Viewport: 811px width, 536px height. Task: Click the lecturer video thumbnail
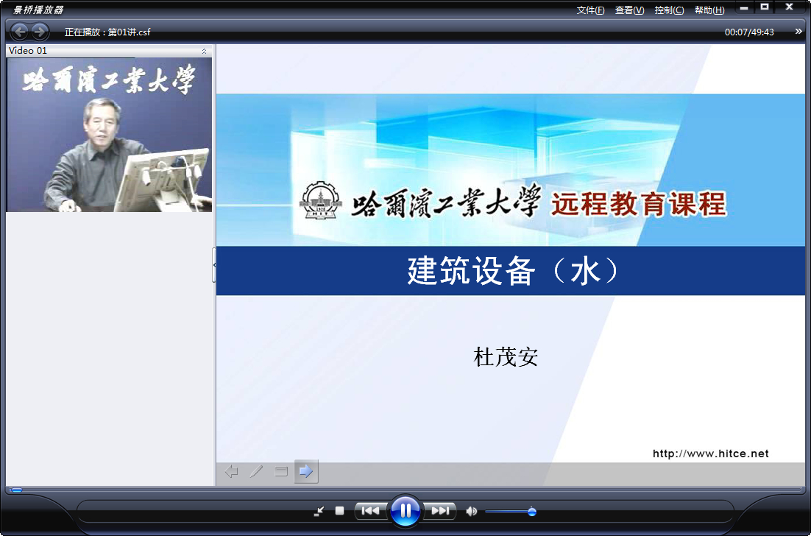109,135
